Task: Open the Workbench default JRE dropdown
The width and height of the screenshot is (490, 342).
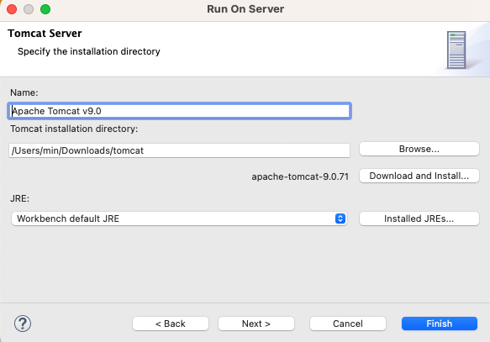Action: click(x=179, y=218)
